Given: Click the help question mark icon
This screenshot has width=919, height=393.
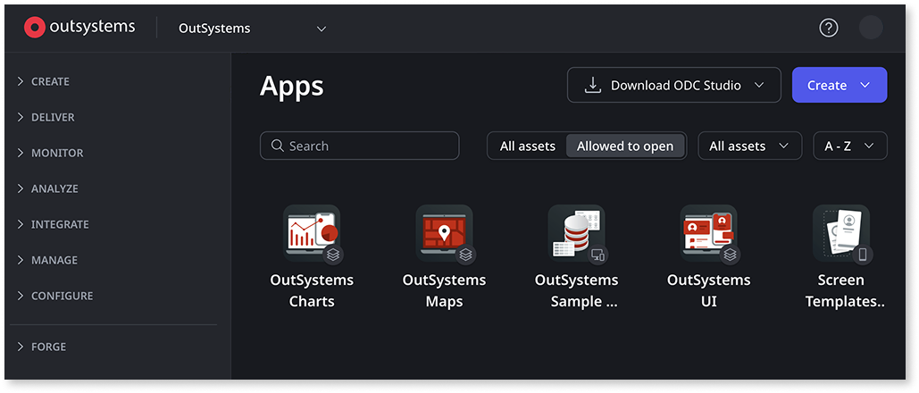Looking at the screenshot, I should (829, 28).
